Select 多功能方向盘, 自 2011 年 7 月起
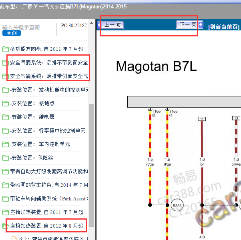 (x=46, y=49)
